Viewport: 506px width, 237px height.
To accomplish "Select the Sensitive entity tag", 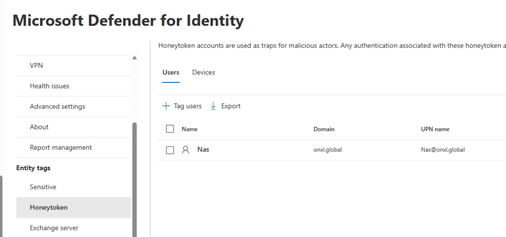I will 74,187.
